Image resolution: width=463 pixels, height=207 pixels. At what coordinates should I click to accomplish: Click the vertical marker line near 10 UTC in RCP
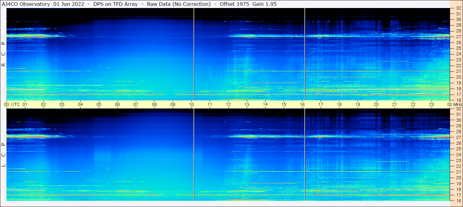194,54
